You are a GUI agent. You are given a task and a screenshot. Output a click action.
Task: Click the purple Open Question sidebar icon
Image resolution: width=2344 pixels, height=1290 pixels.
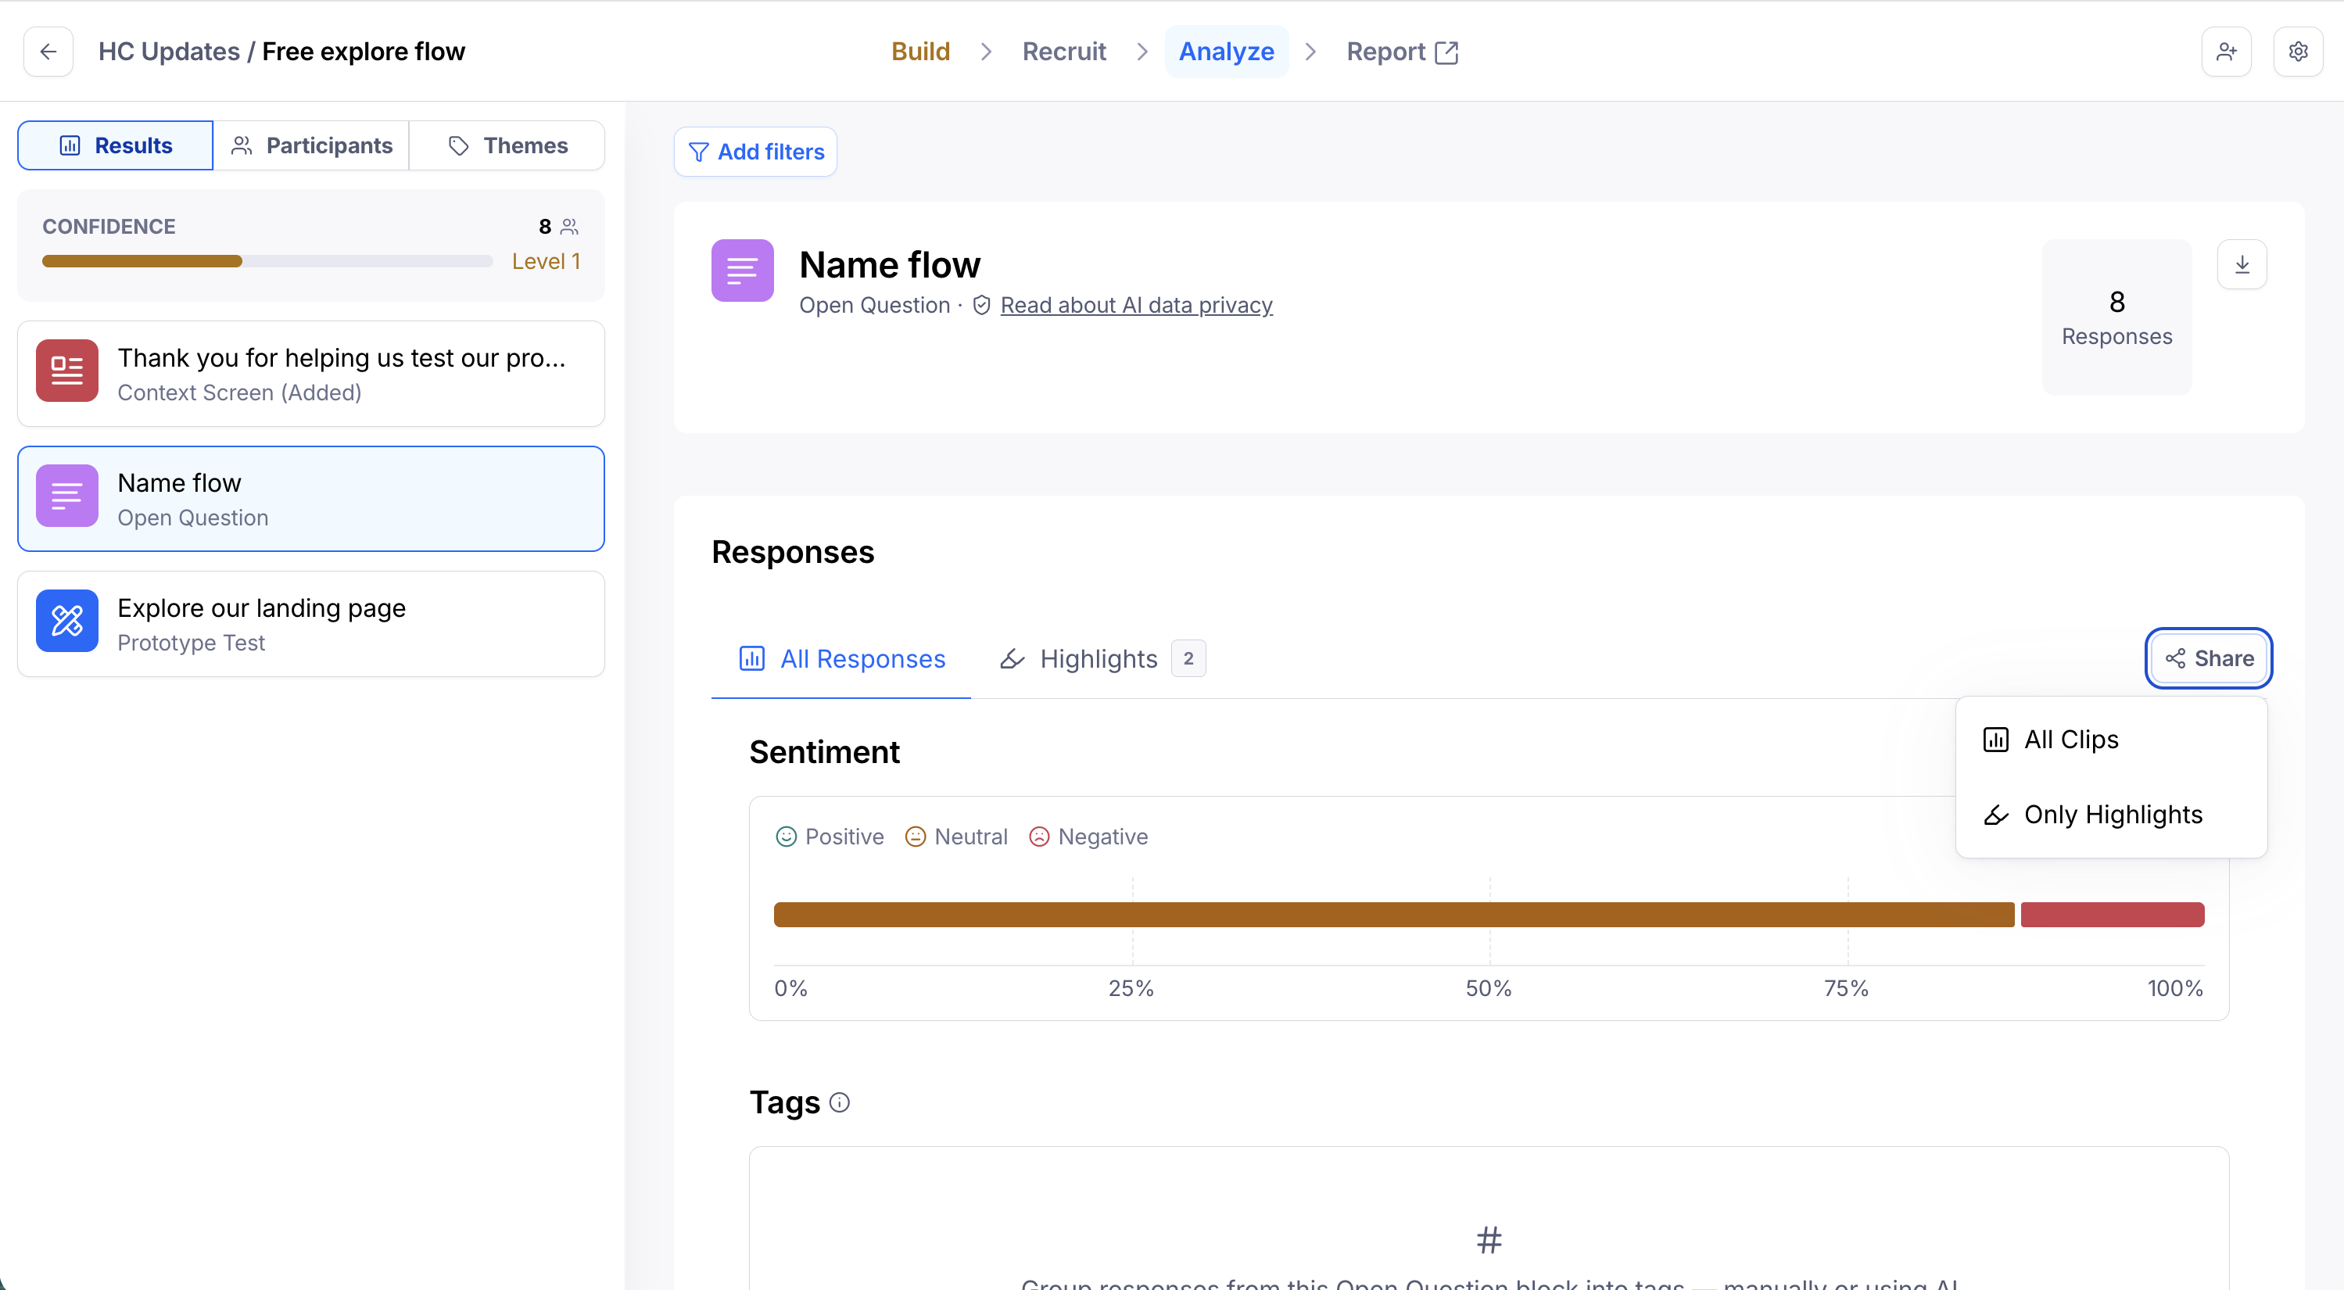(x=67, y=496)
